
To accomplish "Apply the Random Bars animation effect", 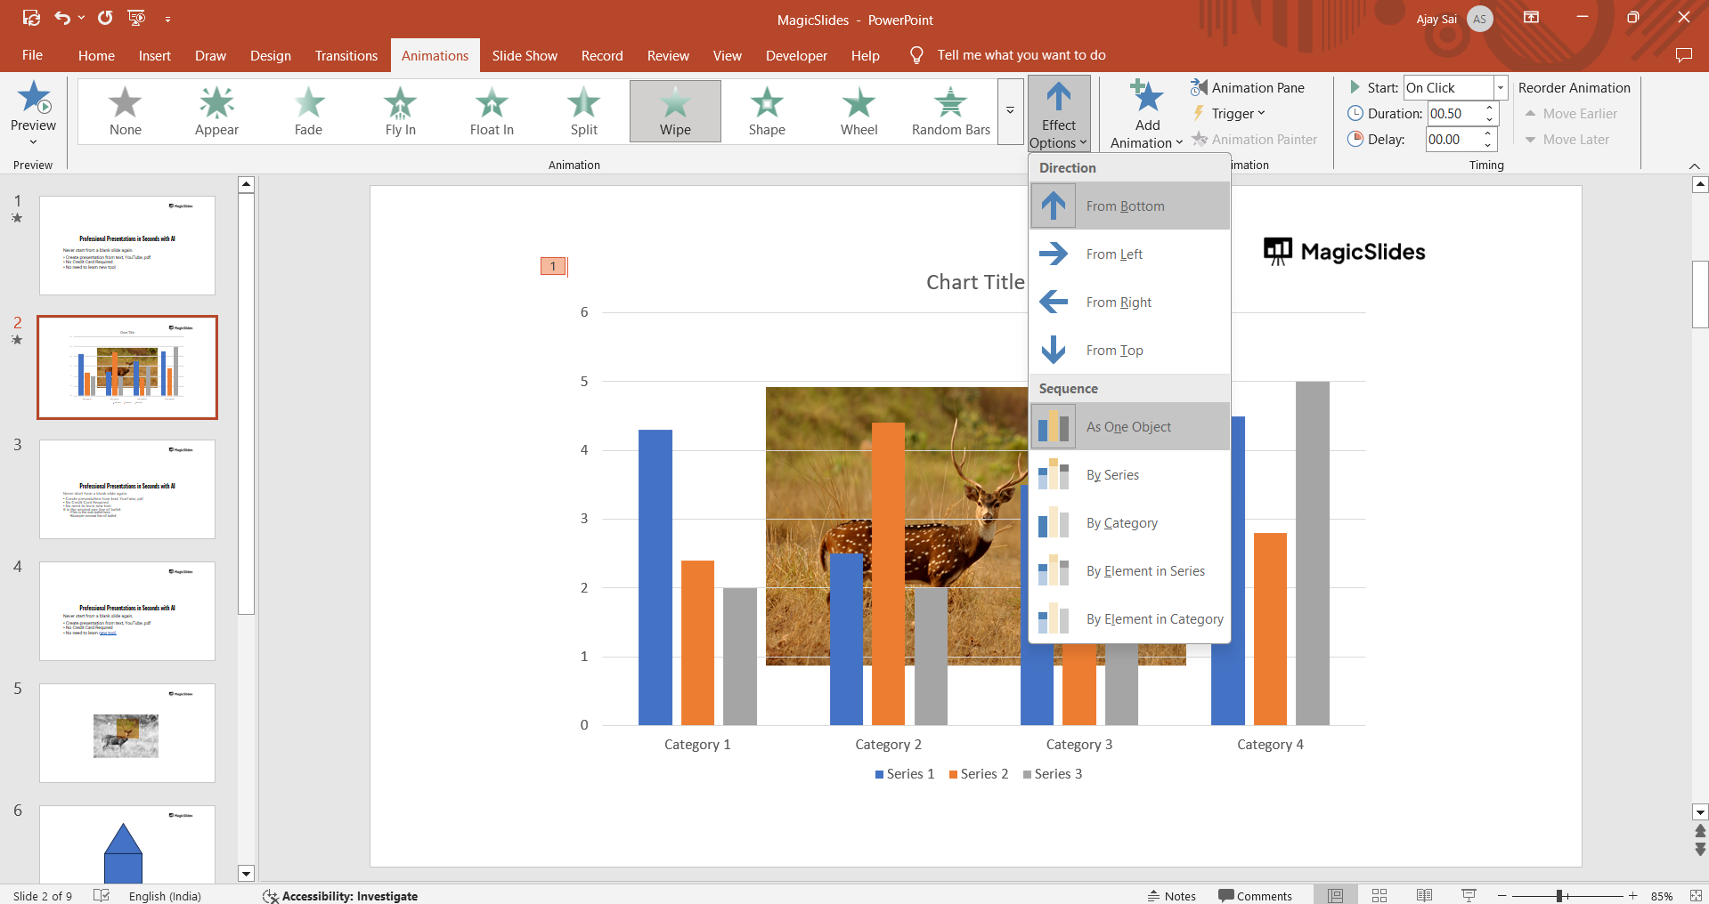I will point(950,111).
